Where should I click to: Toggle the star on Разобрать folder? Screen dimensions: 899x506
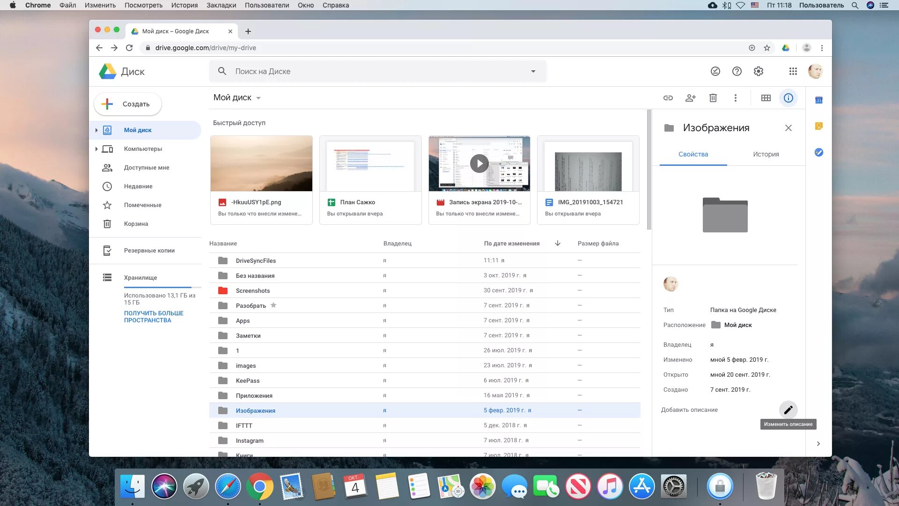coord(273,305)
